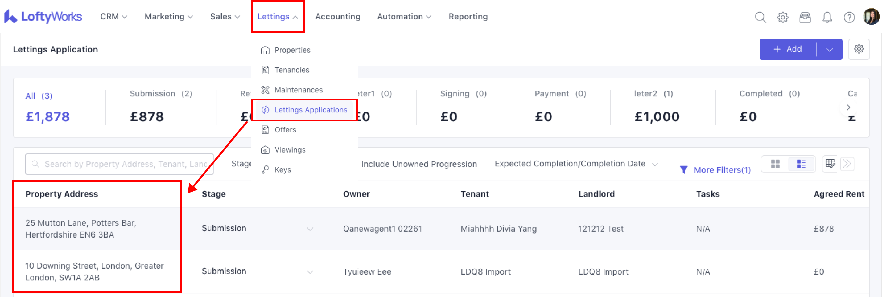Click the edit table columns icon
Screen dimensions: 882x297
coord(830,164)
